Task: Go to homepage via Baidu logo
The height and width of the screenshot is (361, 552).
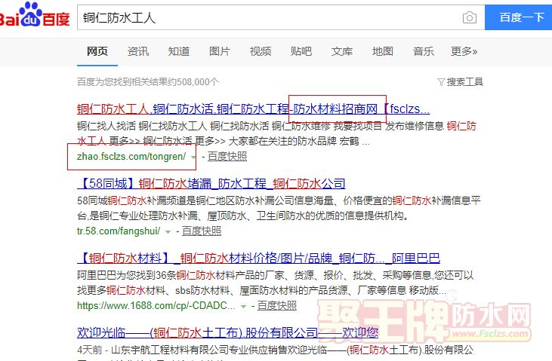Action: click(35, 15)
